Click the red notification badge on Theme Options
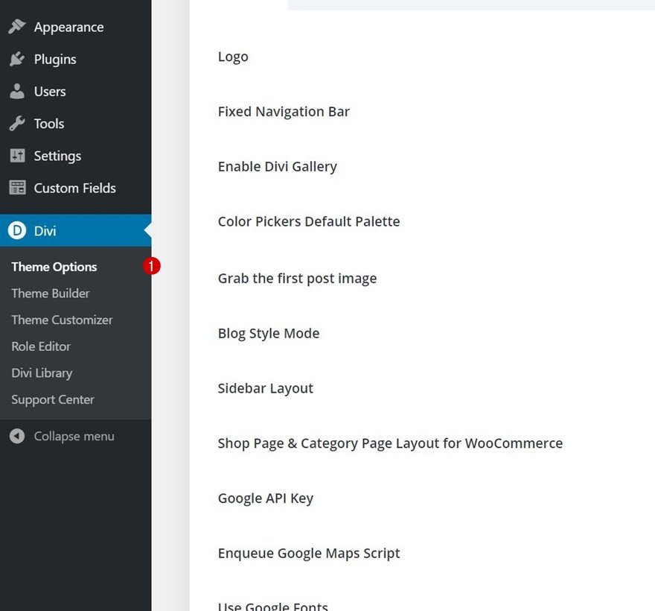Image resolution: width=655 pixels, height=611 pixels. [152, 265]
